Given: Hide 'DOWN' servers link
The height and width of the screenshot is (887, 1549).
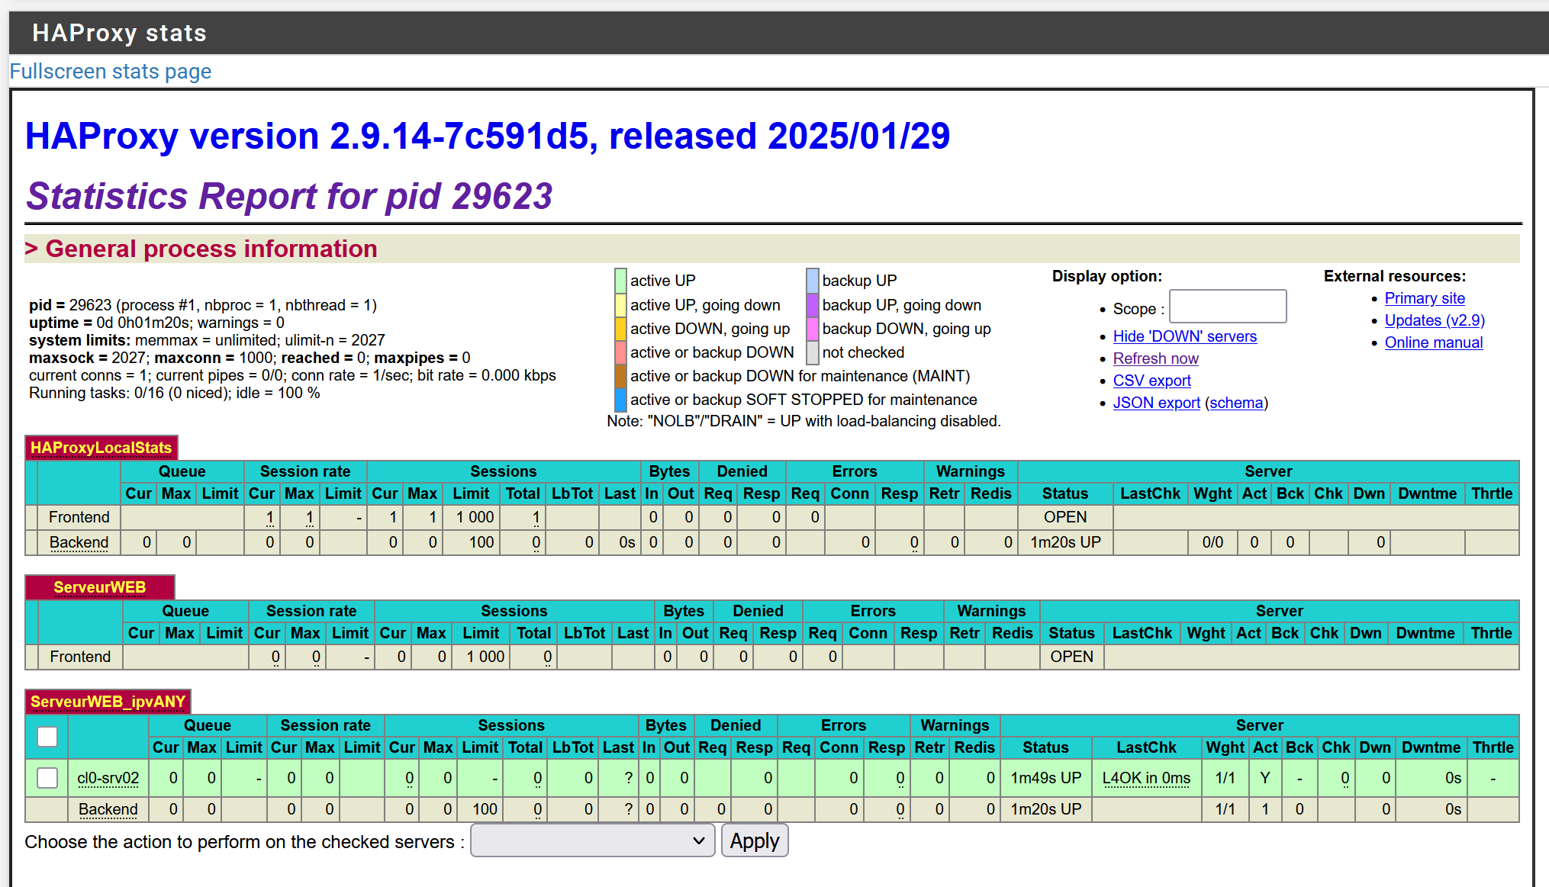Looking at the screenshot, I should coord(1184,336).
